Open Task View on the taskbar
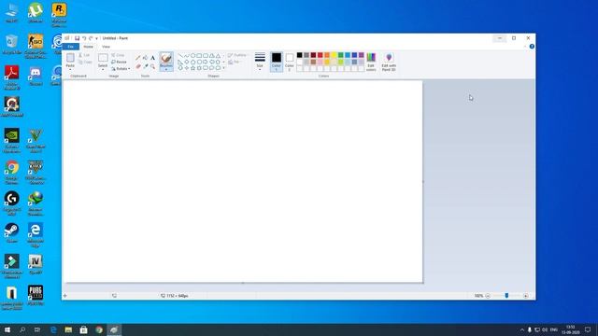The image size is (598, 336). [37, 329]
